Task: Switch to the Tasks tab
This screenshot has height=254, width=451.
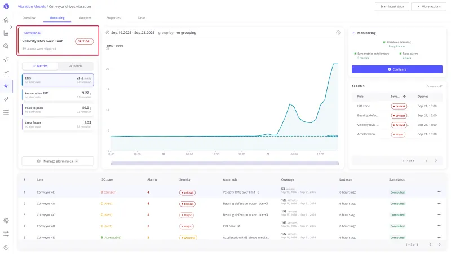Action: (142, 18)
